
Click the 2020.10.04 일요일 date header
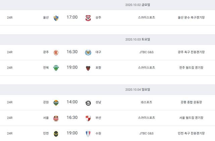(138, 90)
